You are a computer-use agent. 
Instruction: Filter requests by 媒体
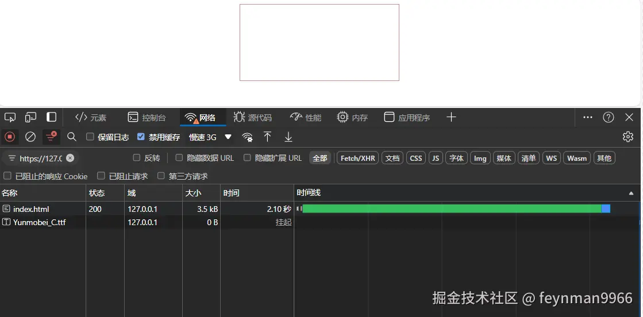pos(504,158)
